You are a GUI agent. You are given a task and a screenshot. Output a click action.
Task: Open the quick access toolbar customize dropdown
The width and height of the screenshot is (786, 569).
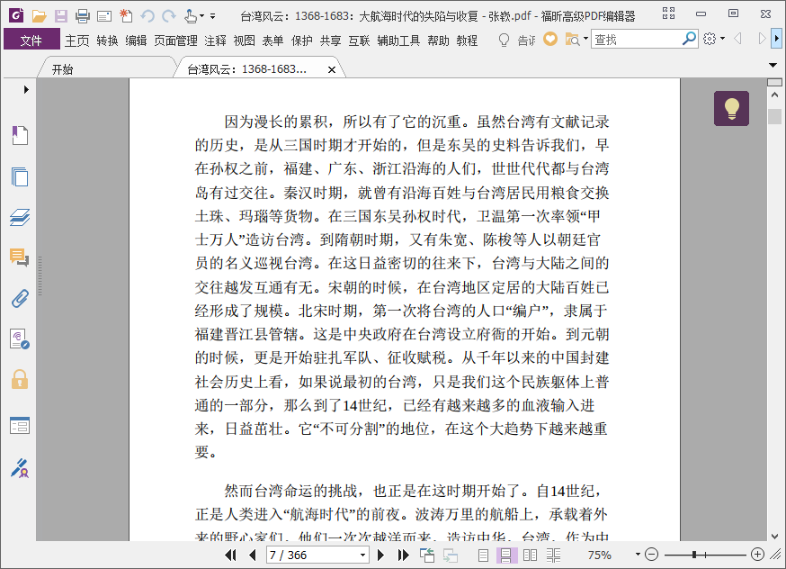pyautogui.click(x=212, y=16)
